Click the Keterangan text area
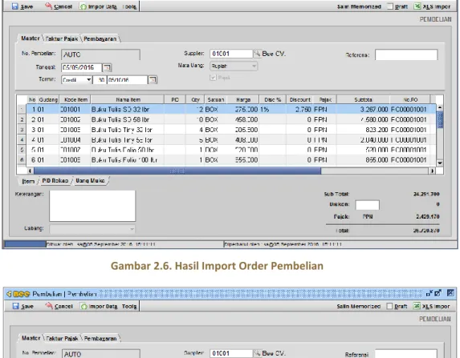Image resolution: width=460 pixels, height=358 pixels. [92, 206]
